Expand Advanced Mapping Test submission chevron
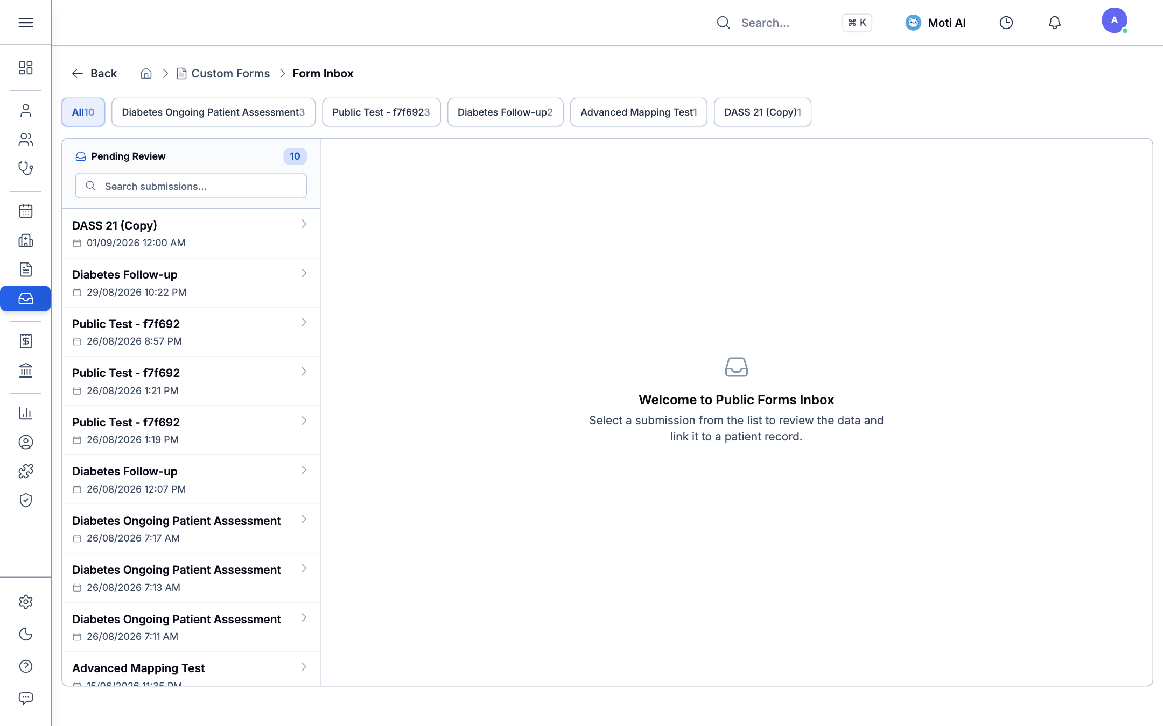The width and height of the screenshot is (1163, 726). (x=304, y=667)
